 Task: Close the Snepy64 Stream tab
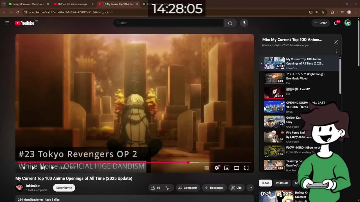pyautogui.click(x=48, y=4)
